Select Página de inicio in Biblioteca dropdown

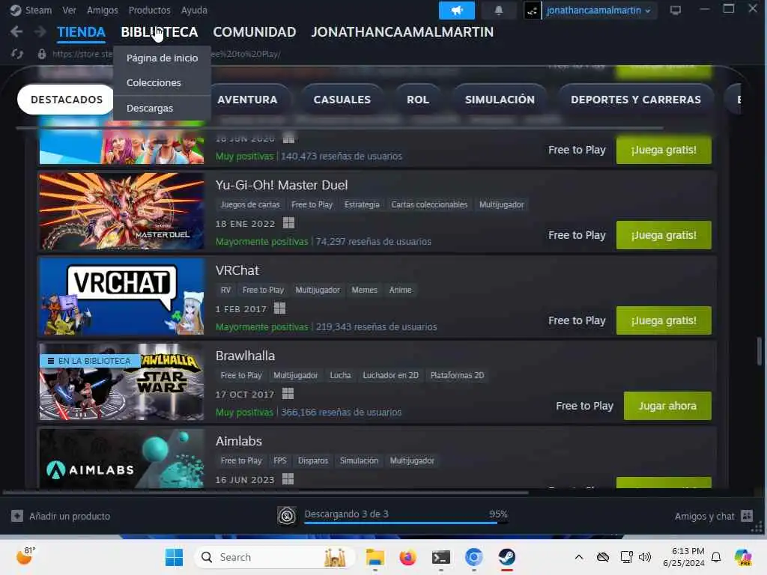(162, 58)
